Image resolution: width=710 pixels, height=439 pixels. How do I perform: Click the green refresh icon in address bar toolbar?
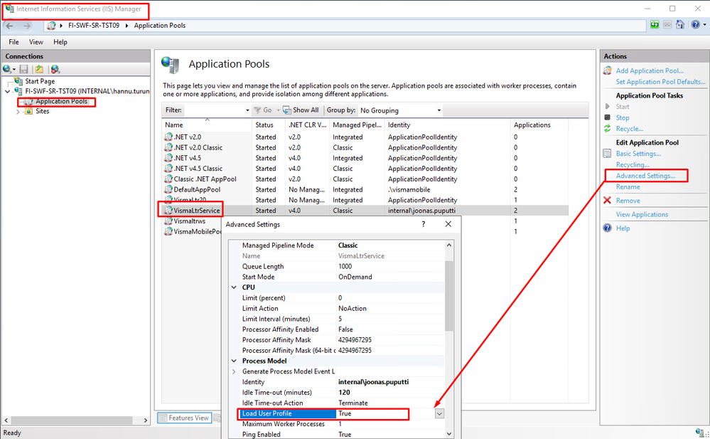coord(655,24)
